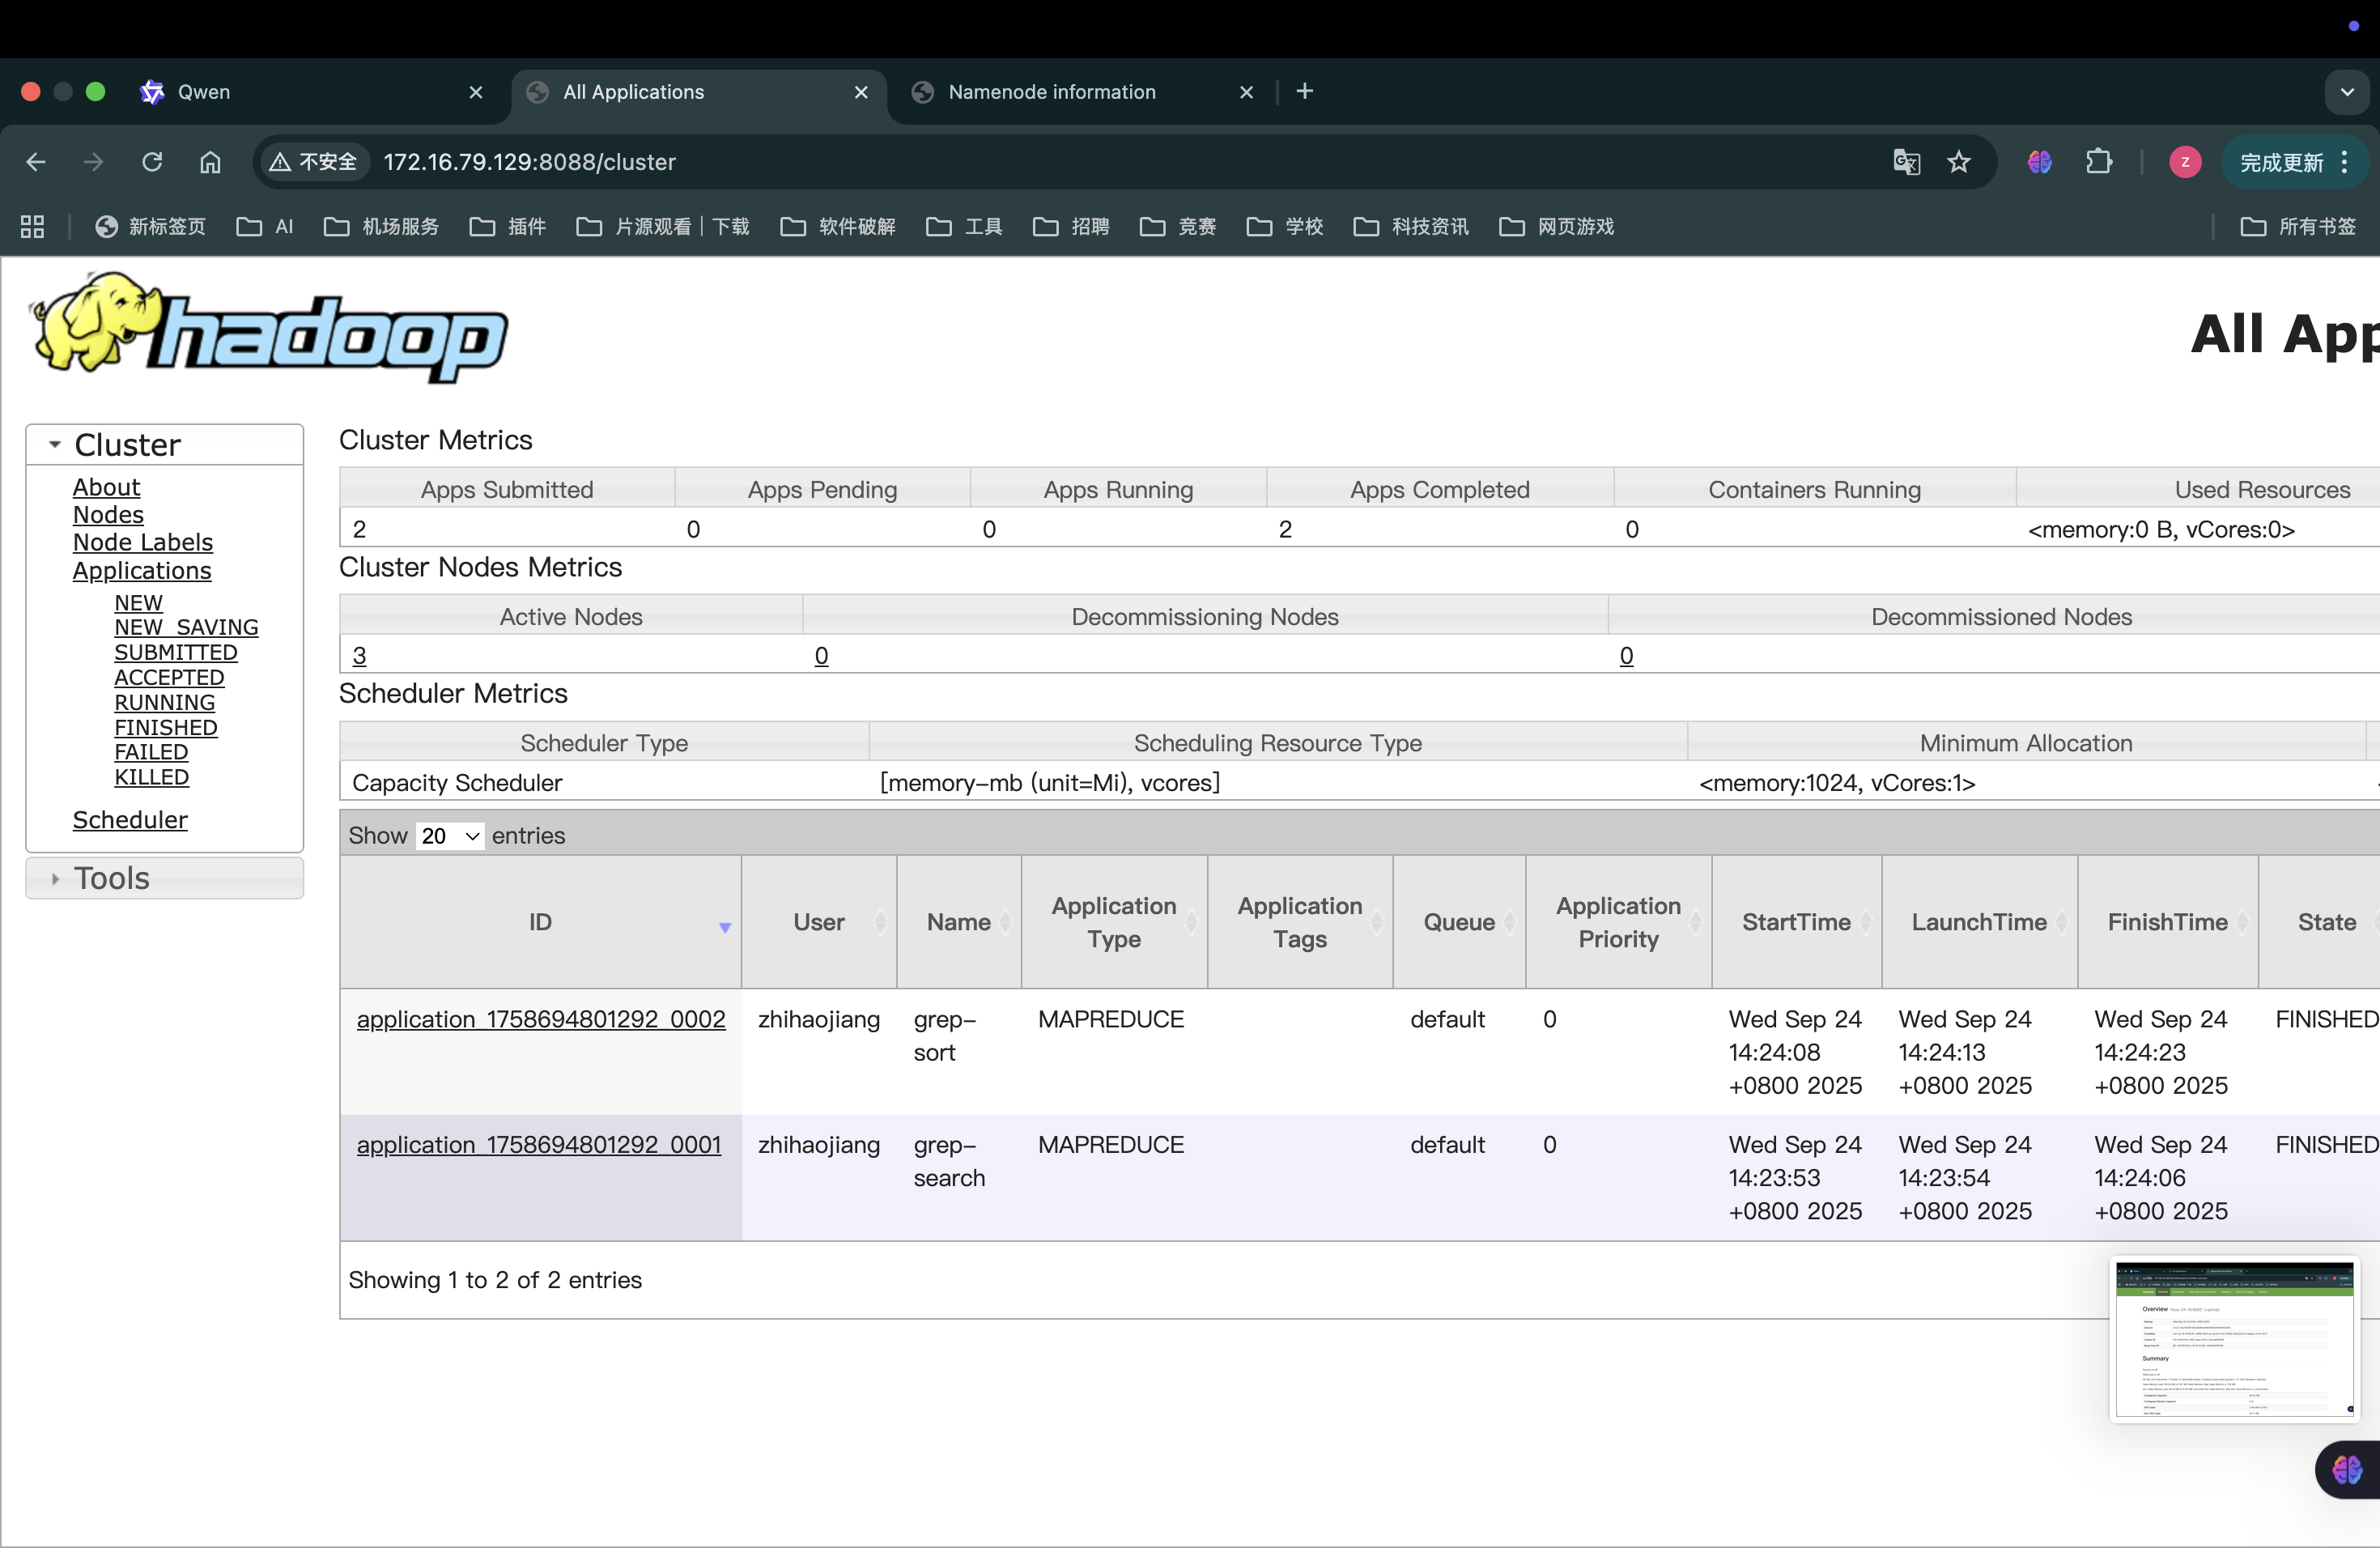The height and width of the screenshot is (1548, 2380).
Task: Open the Nodes link in sidebar
Action: point(108,515)
